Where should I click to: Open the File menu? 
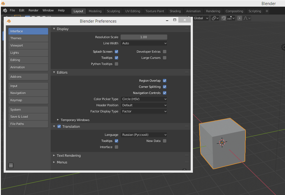(12, 10)
